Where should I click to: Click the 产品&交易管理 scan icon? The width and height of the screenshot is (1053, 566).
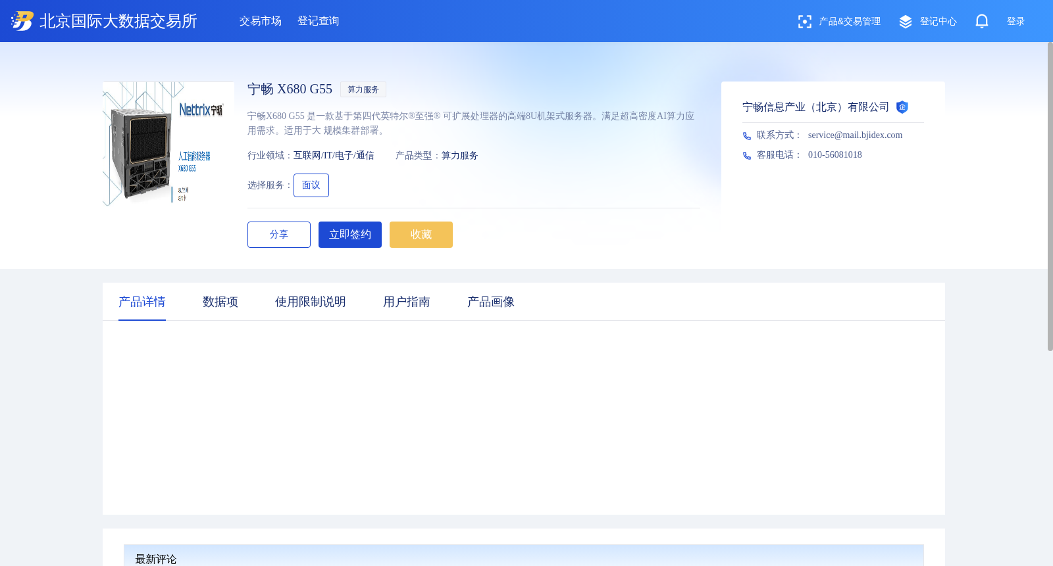click(804, 22)
